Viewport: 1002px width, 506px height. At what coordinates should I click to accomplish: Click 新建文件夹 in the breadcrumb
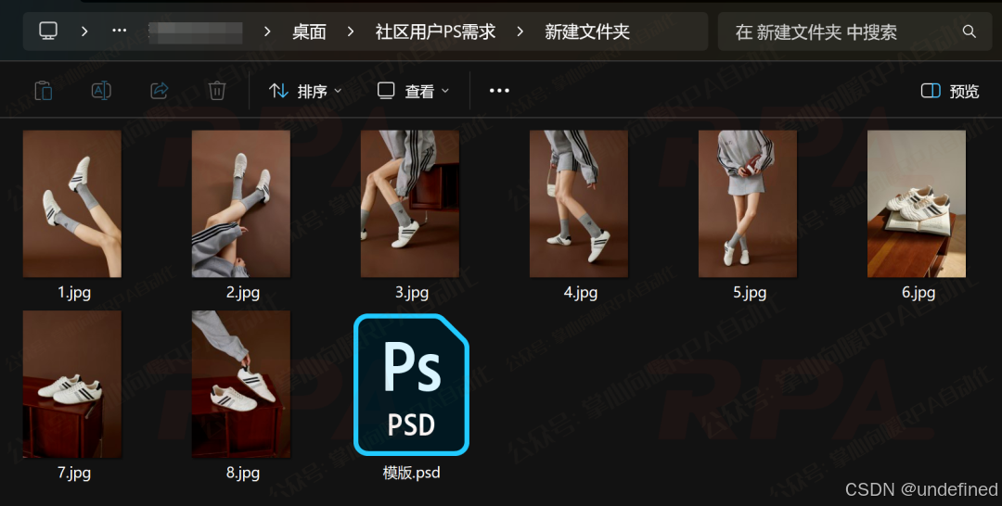click(x=587, y=32)
